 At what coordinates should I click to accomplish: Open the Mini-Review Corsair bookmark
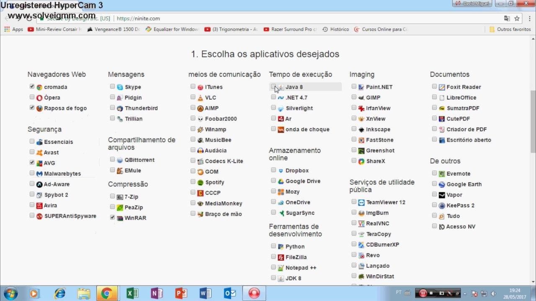coord(55,29)
